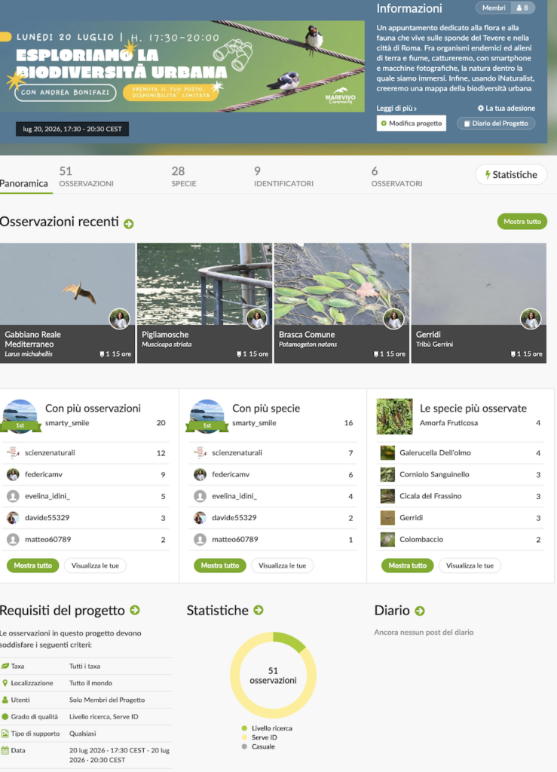
Task: Open the Gabbiano Reale Mediterraneo observation photo
Action: (67, 284)
